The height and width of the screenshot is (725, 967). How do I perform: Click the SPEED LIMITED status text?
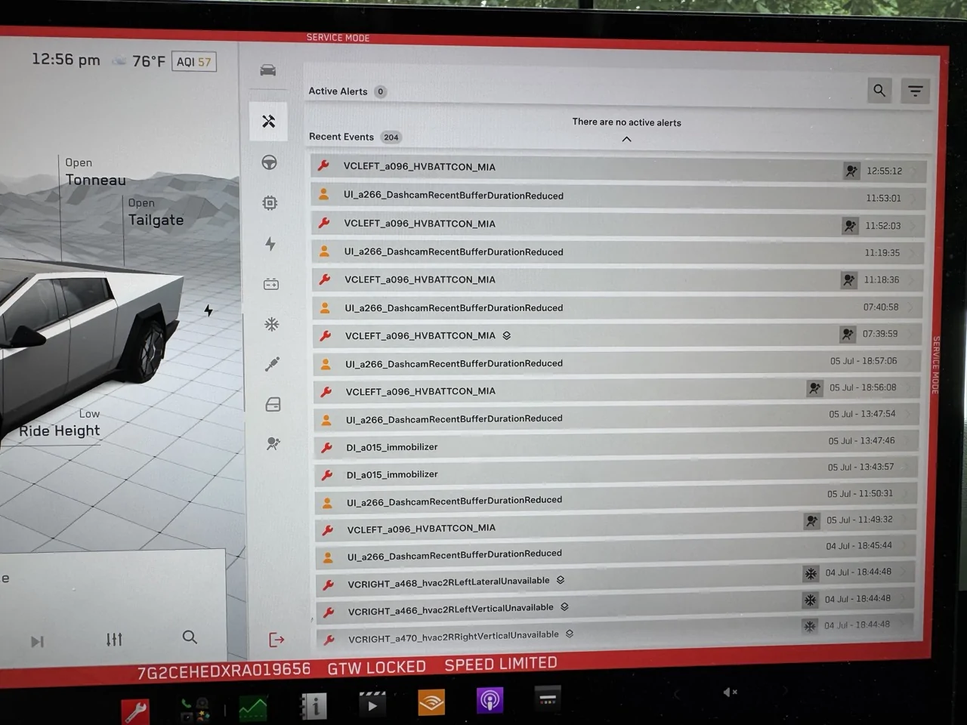pyautogui.click(x=501, y=665)
